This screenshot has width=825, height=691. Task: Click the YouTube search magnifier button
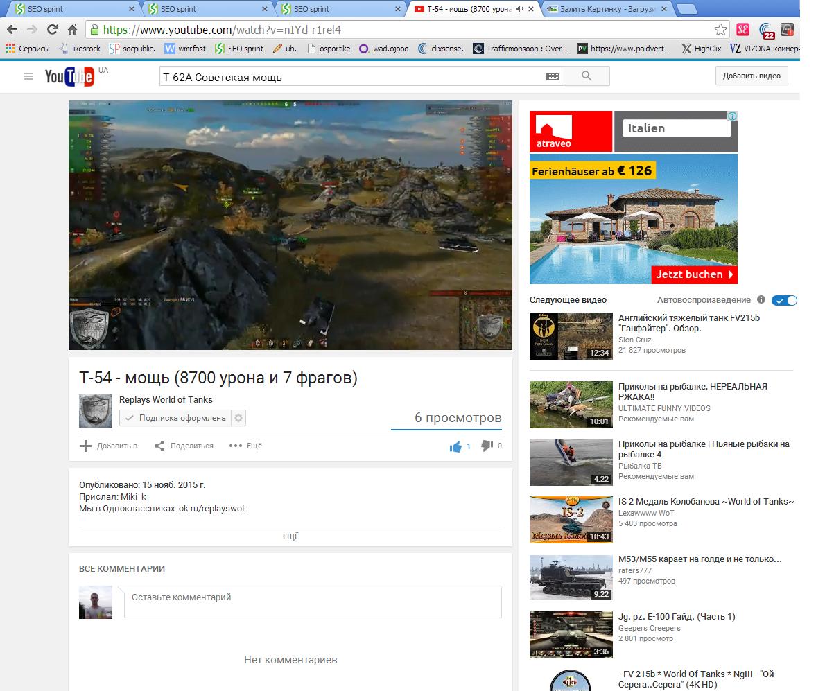pos(587,76)
